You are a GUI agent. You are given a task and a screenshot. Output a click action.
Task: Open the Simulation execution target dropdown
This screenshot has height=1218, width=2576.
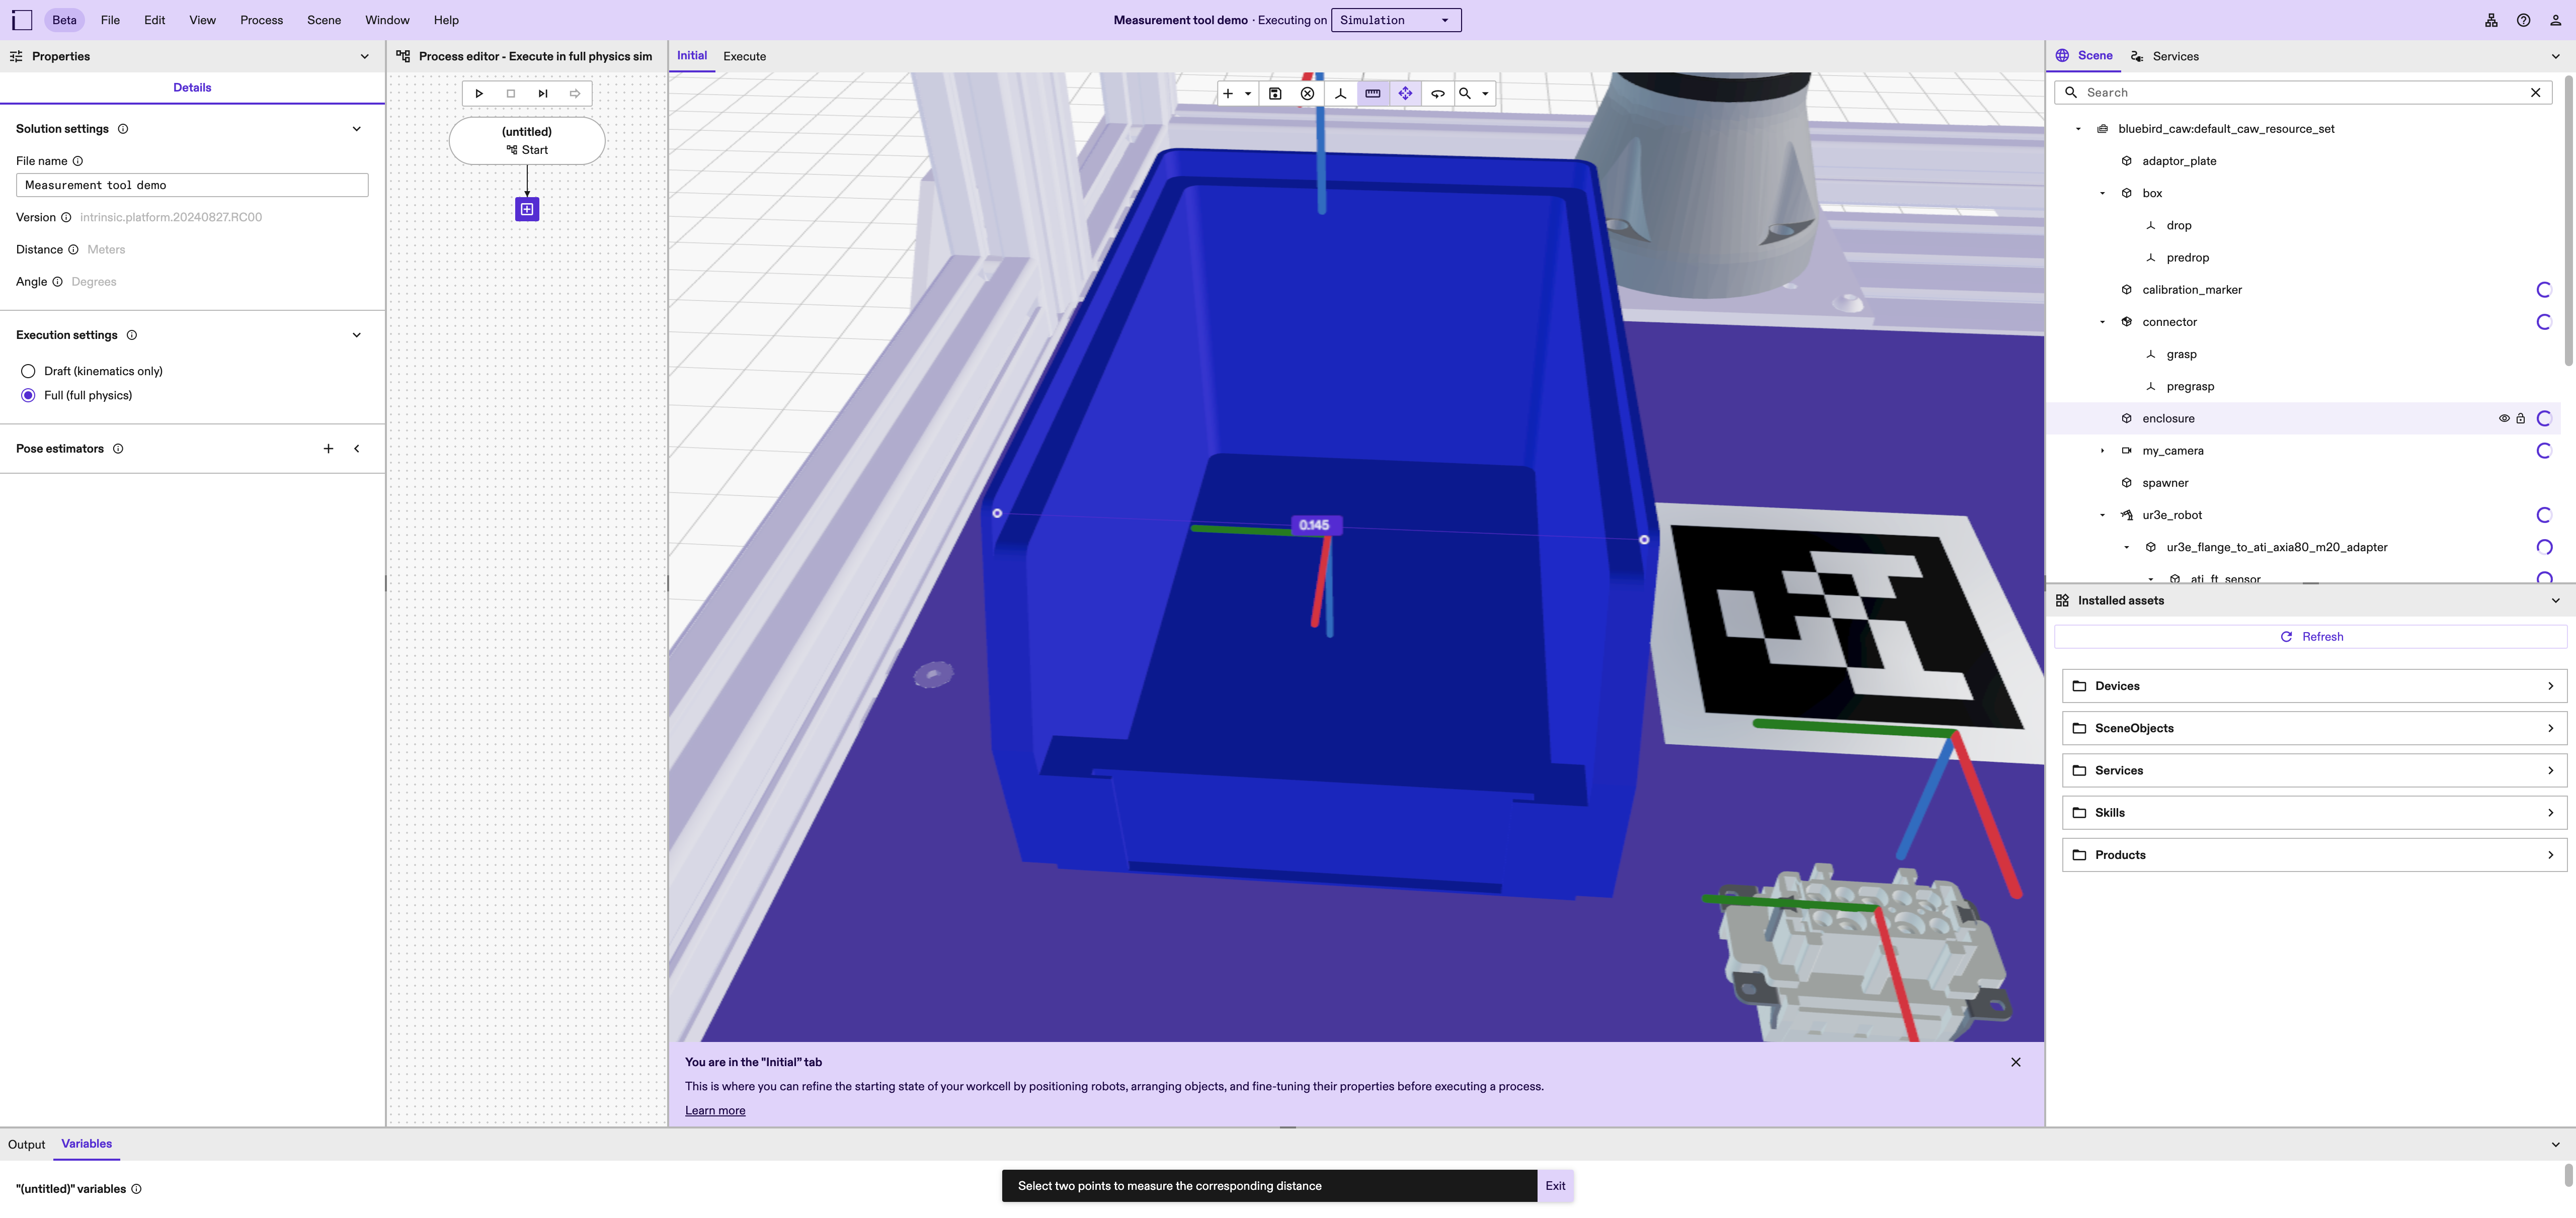tap(1396, 20)
